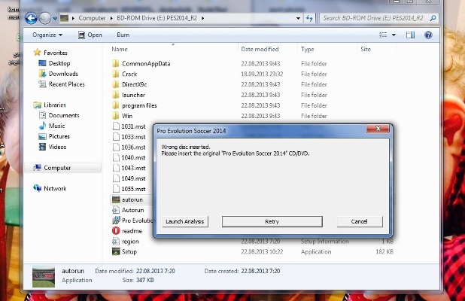This screenshot has height=301, width=465.
Task: Click Computer in the address bar breadcrumb
Action: click(x=92, y=18)
